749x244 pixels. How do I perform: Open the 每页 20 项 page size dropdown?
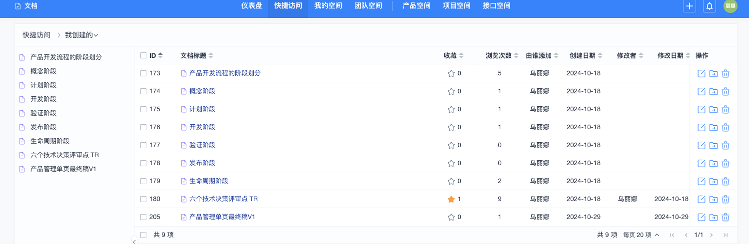tap(641, 235)
